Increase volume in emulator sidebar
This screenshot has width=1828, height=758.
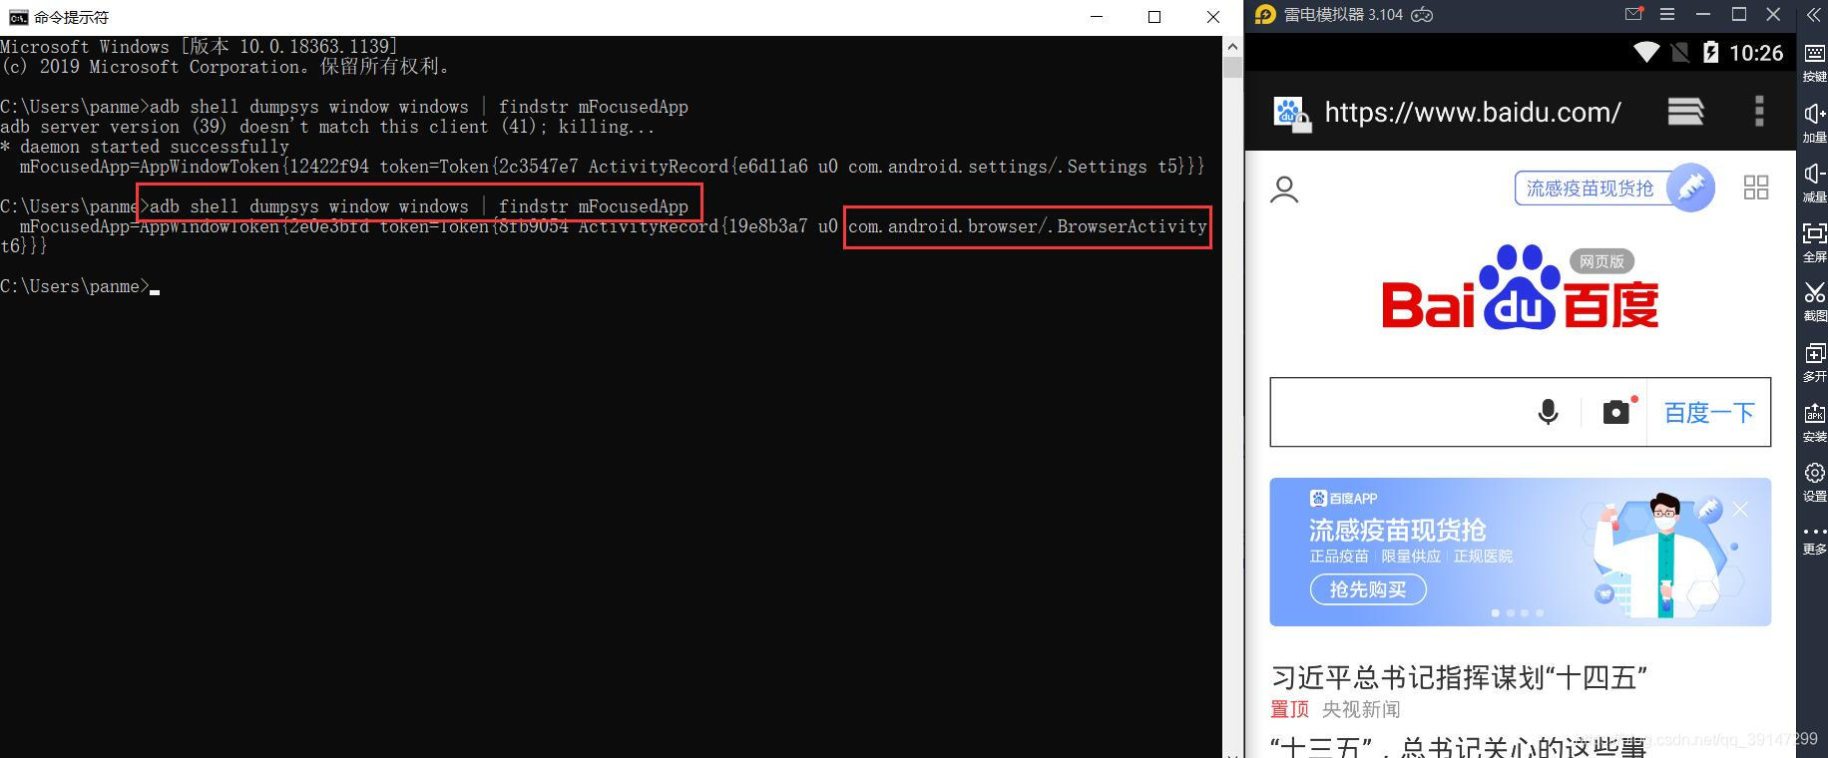(x=1814, y=122)
